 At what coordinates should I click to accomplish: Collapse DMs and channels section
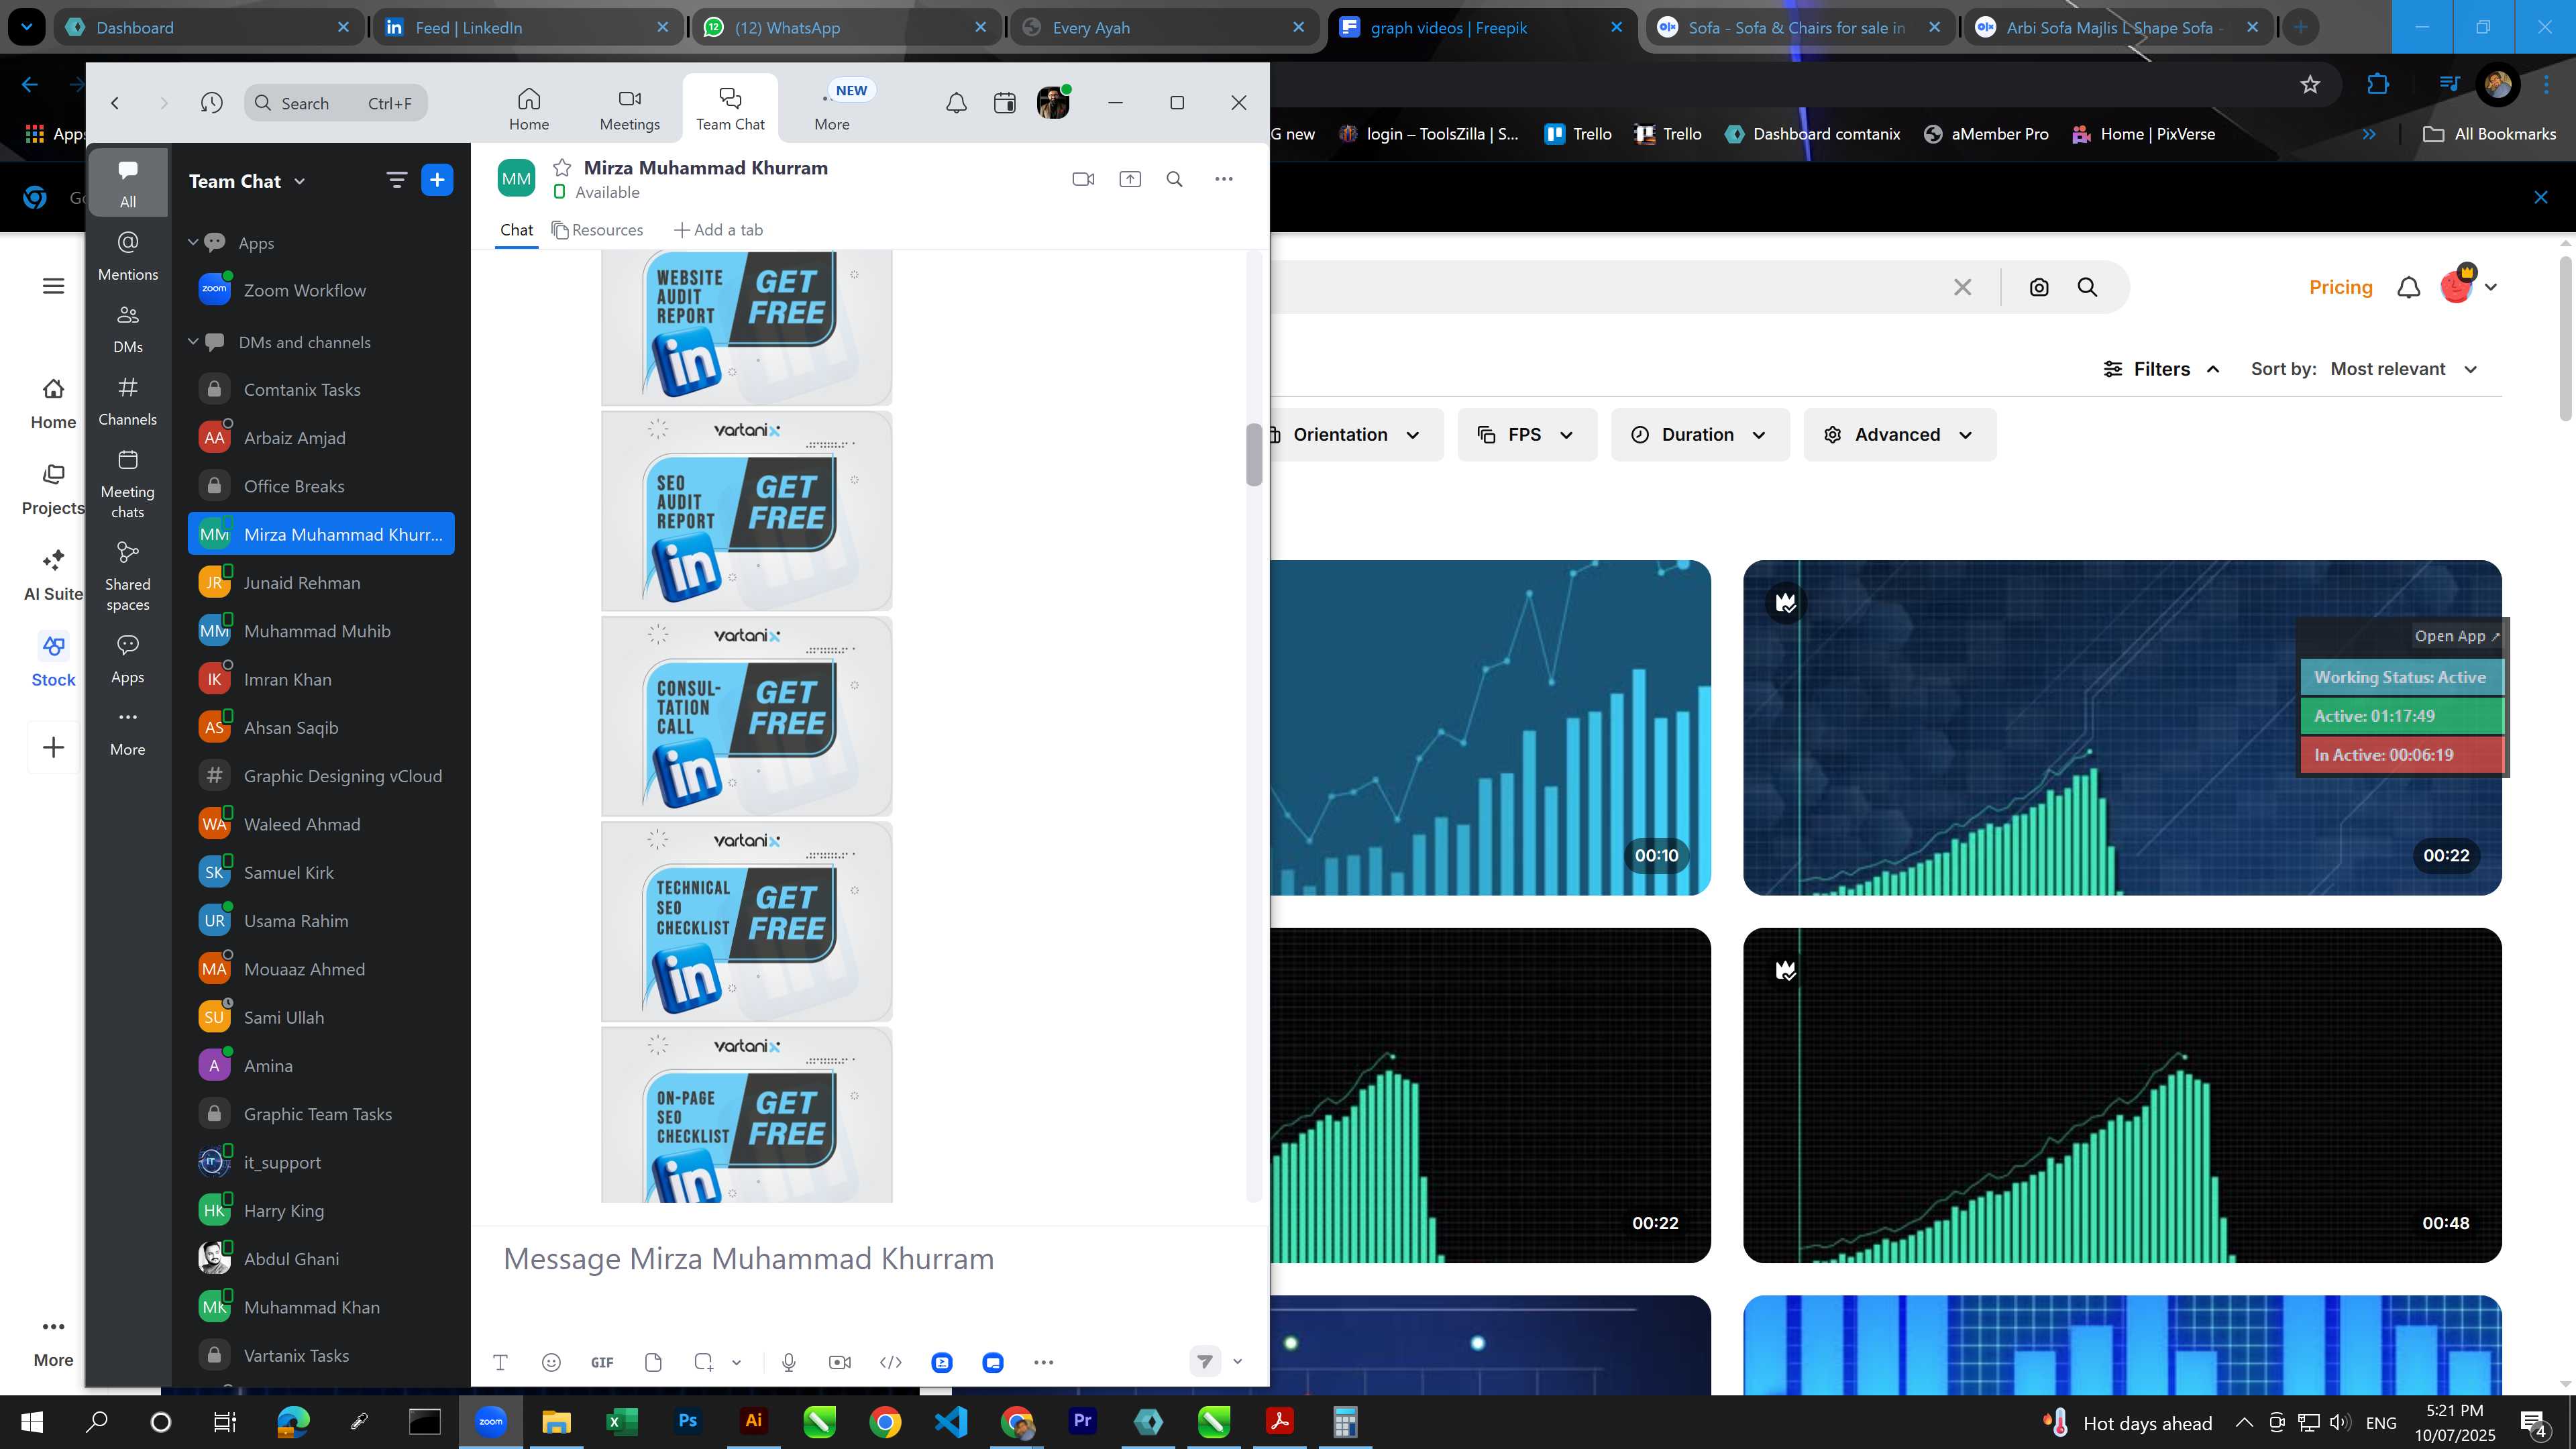point(193,341)
